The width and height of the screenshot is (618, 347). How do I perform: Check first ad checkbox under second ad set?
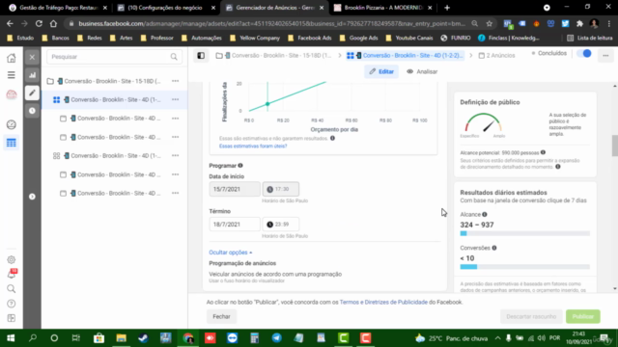[x=63, y=174]
